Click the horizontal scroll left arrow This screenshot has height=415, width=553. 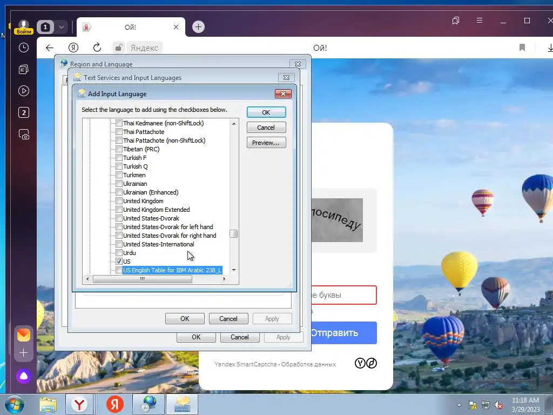[87, 279]
